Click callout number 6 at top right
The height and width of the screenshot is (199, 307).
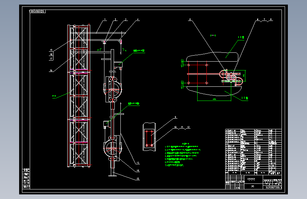[257, 19]
